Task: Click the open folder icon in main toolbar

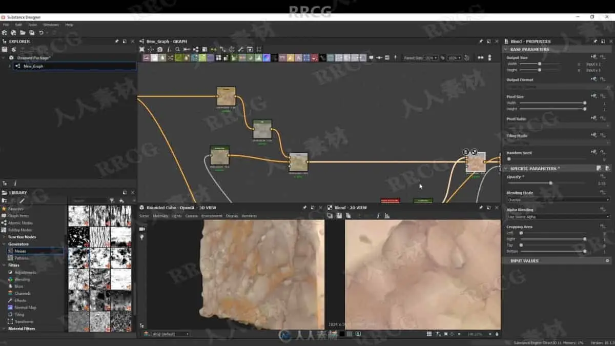Action: 23,33
